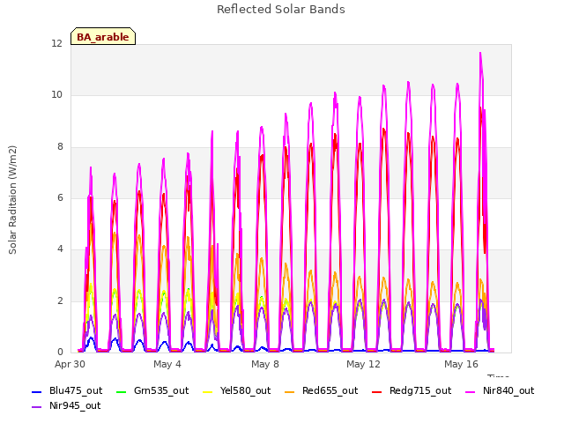Click the BA_arable annotation label
564x423 pixels.
click(x=103, y=37)
